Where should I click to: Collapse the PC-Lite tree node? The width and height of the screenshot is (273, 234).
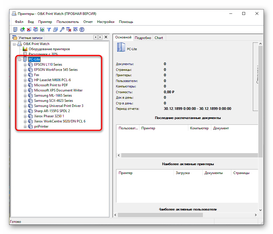[x=20, y=60]
